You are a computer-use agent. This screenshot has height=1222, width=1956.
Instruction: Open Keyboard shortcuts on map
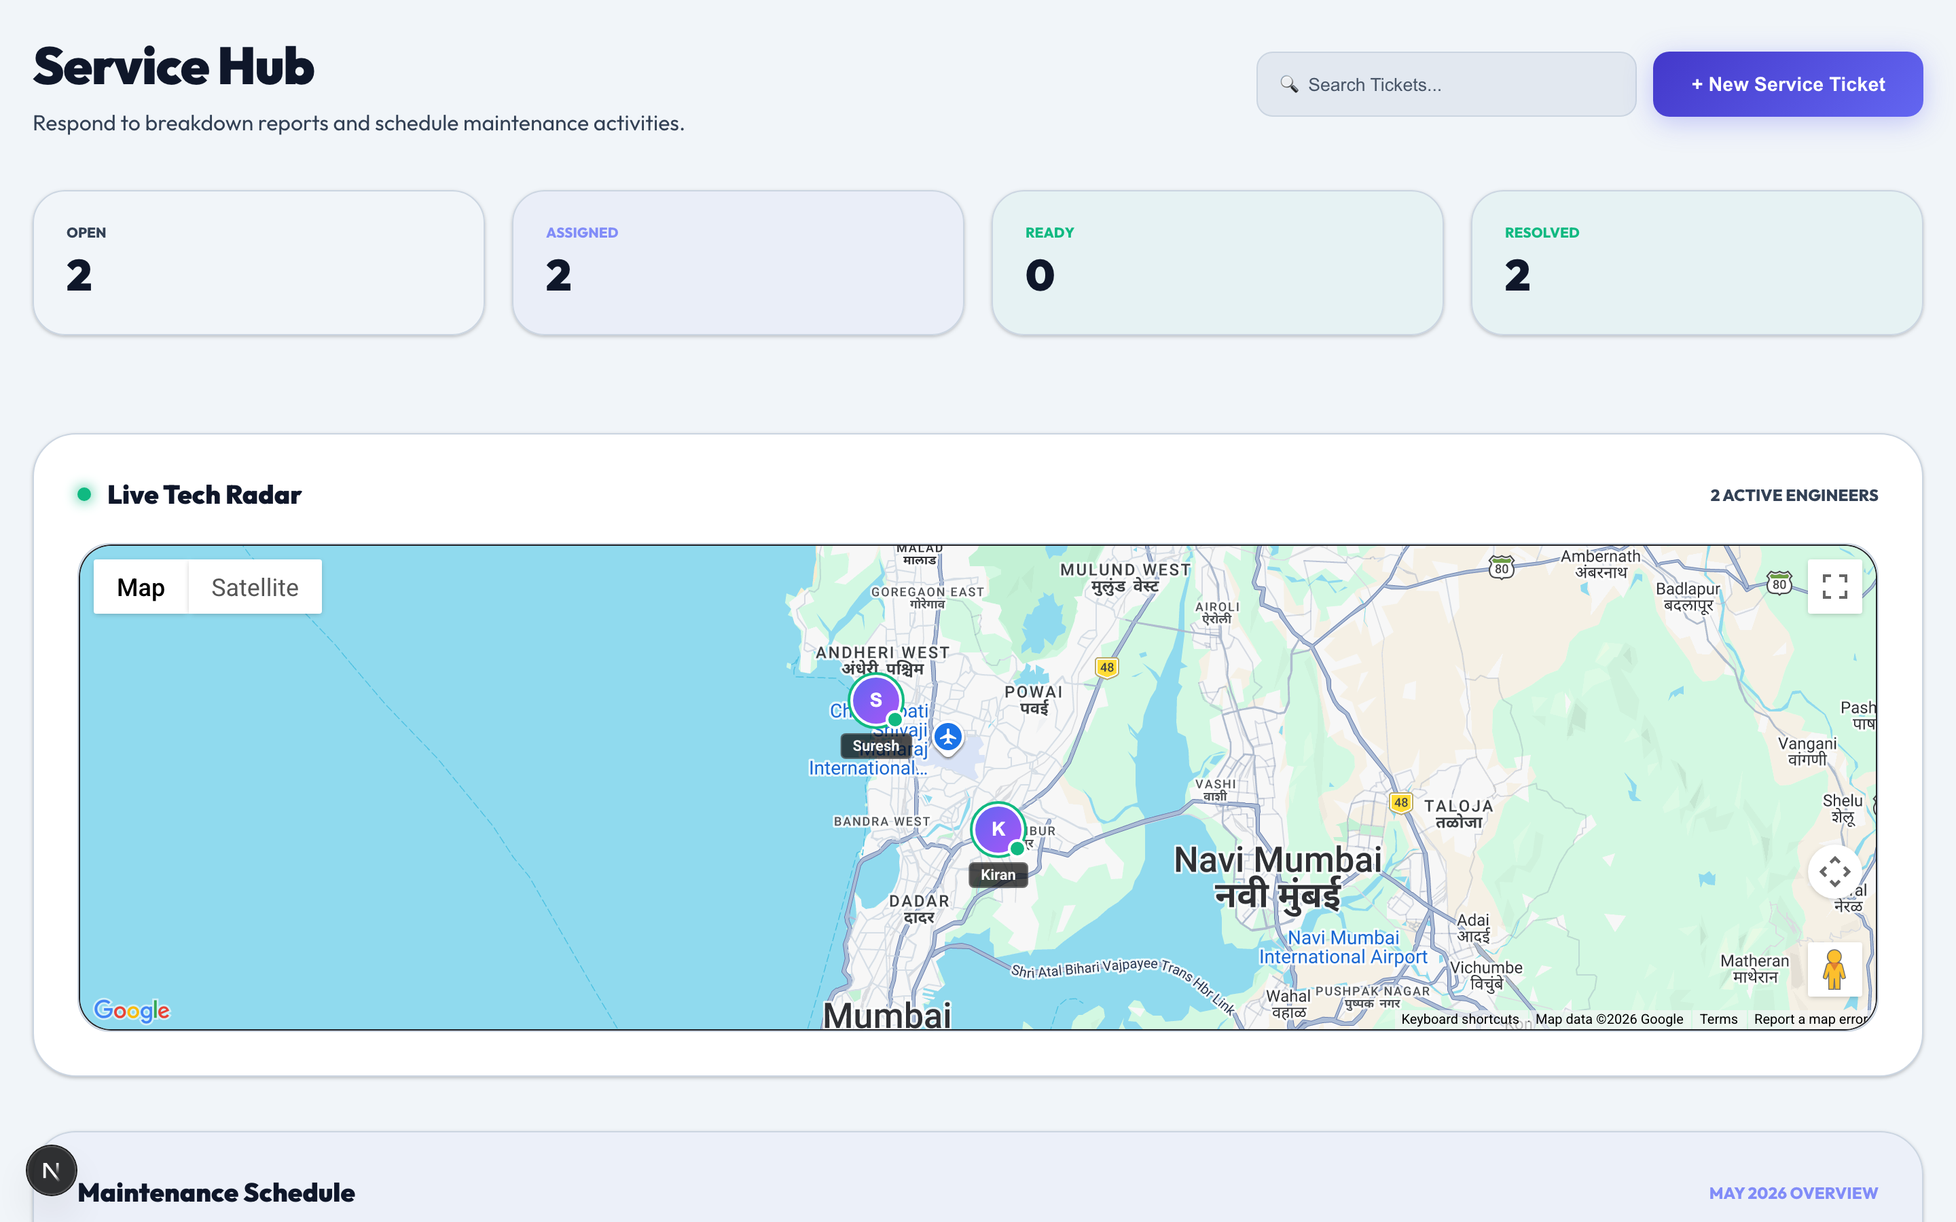[x=1460, y=1019]
